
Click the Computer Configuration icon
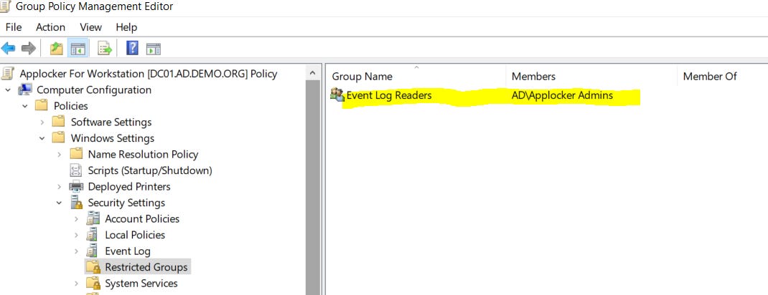click(25, 90)
